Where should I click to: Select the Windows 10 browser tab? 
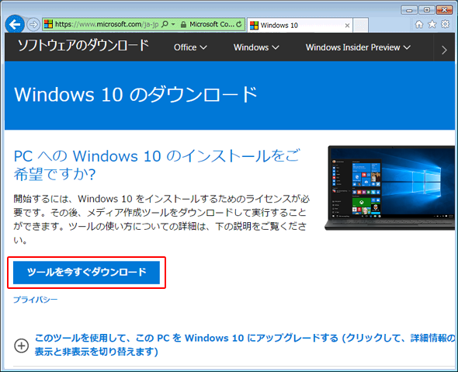point(300,26)
